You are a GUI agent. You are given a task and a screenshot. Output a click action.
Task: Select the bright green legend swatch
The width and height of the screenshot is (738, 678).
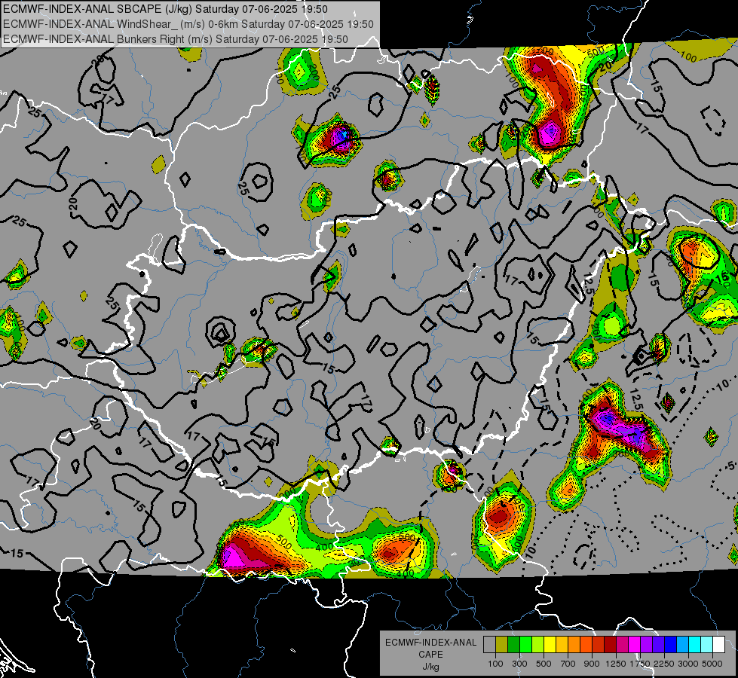click(525, 645)
